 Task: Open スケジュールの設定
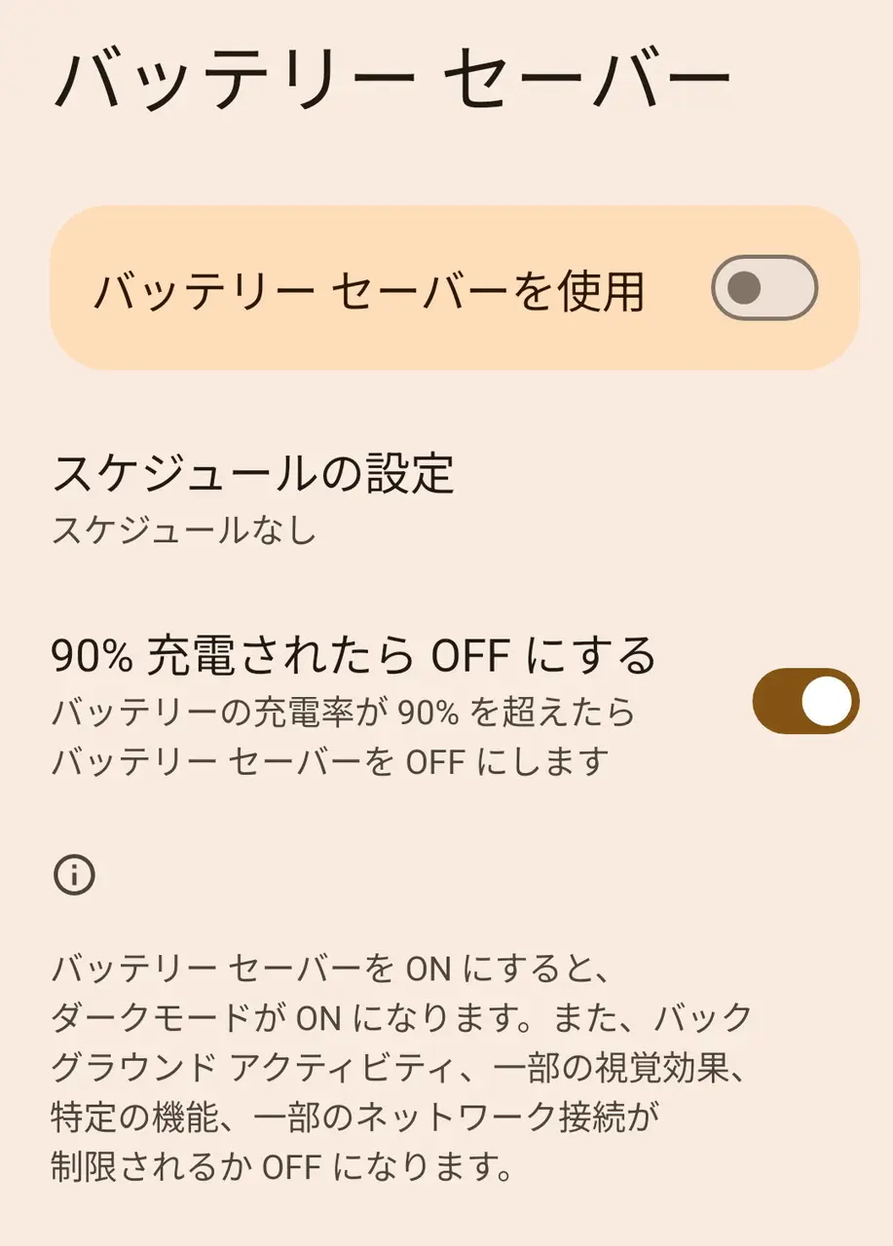(253, 474)
